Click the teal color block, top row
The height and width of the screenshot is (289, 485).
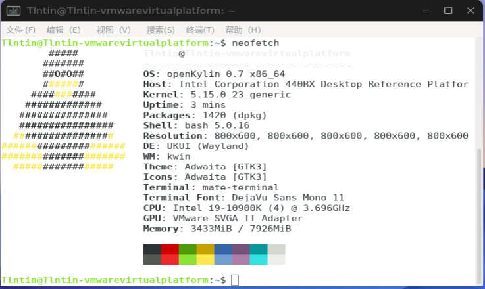(x=259, y=249)
